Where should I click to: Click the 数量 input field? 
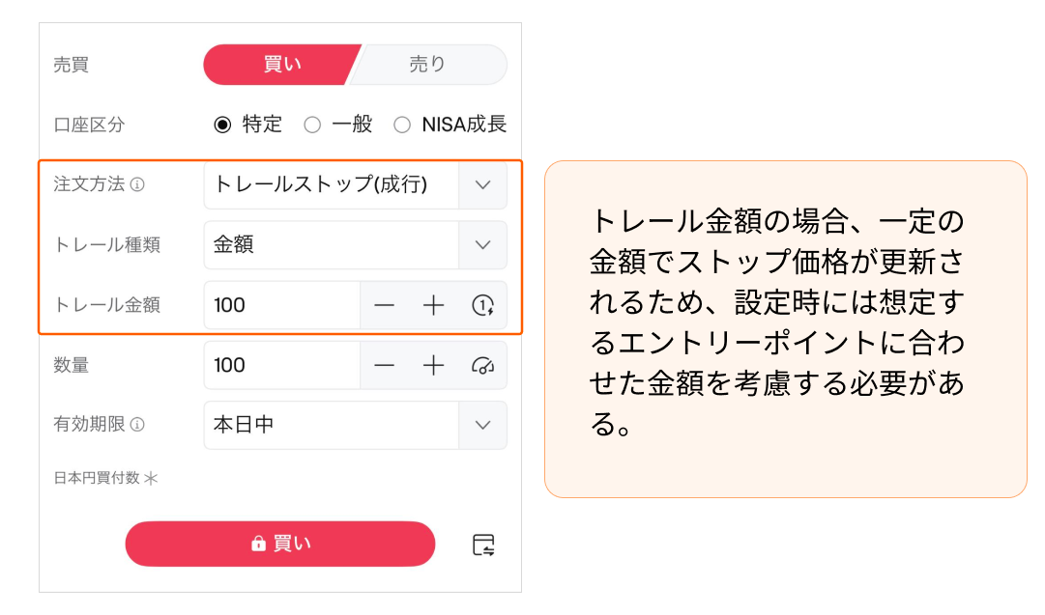[x=280, y=365]
